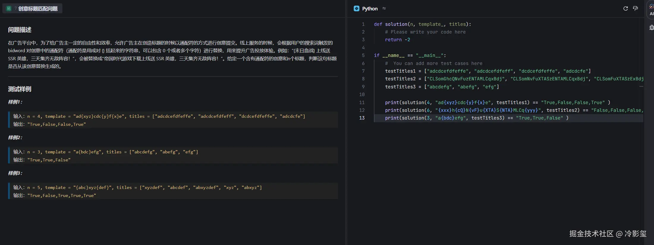Click the sample 1 input line with n = 4
Image resolution: width=654 pixels, height=245 pixels.
pos(159,116)
